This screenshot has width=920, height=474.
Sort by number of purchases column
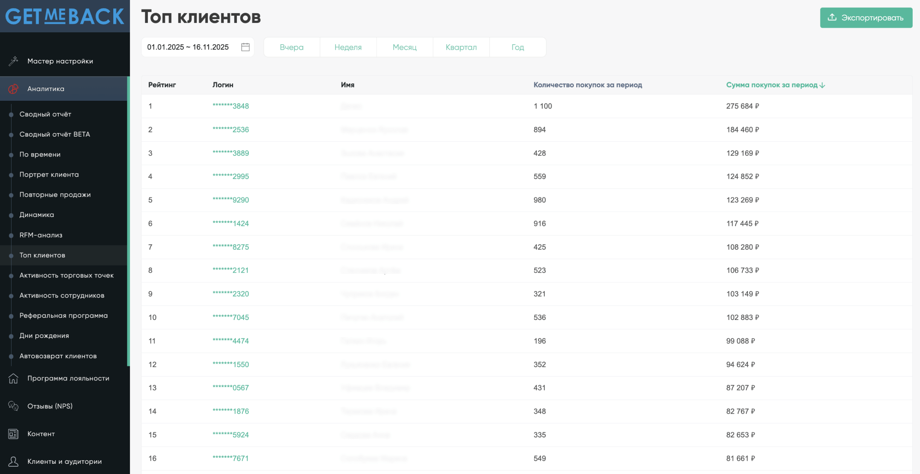pos(587,85)
